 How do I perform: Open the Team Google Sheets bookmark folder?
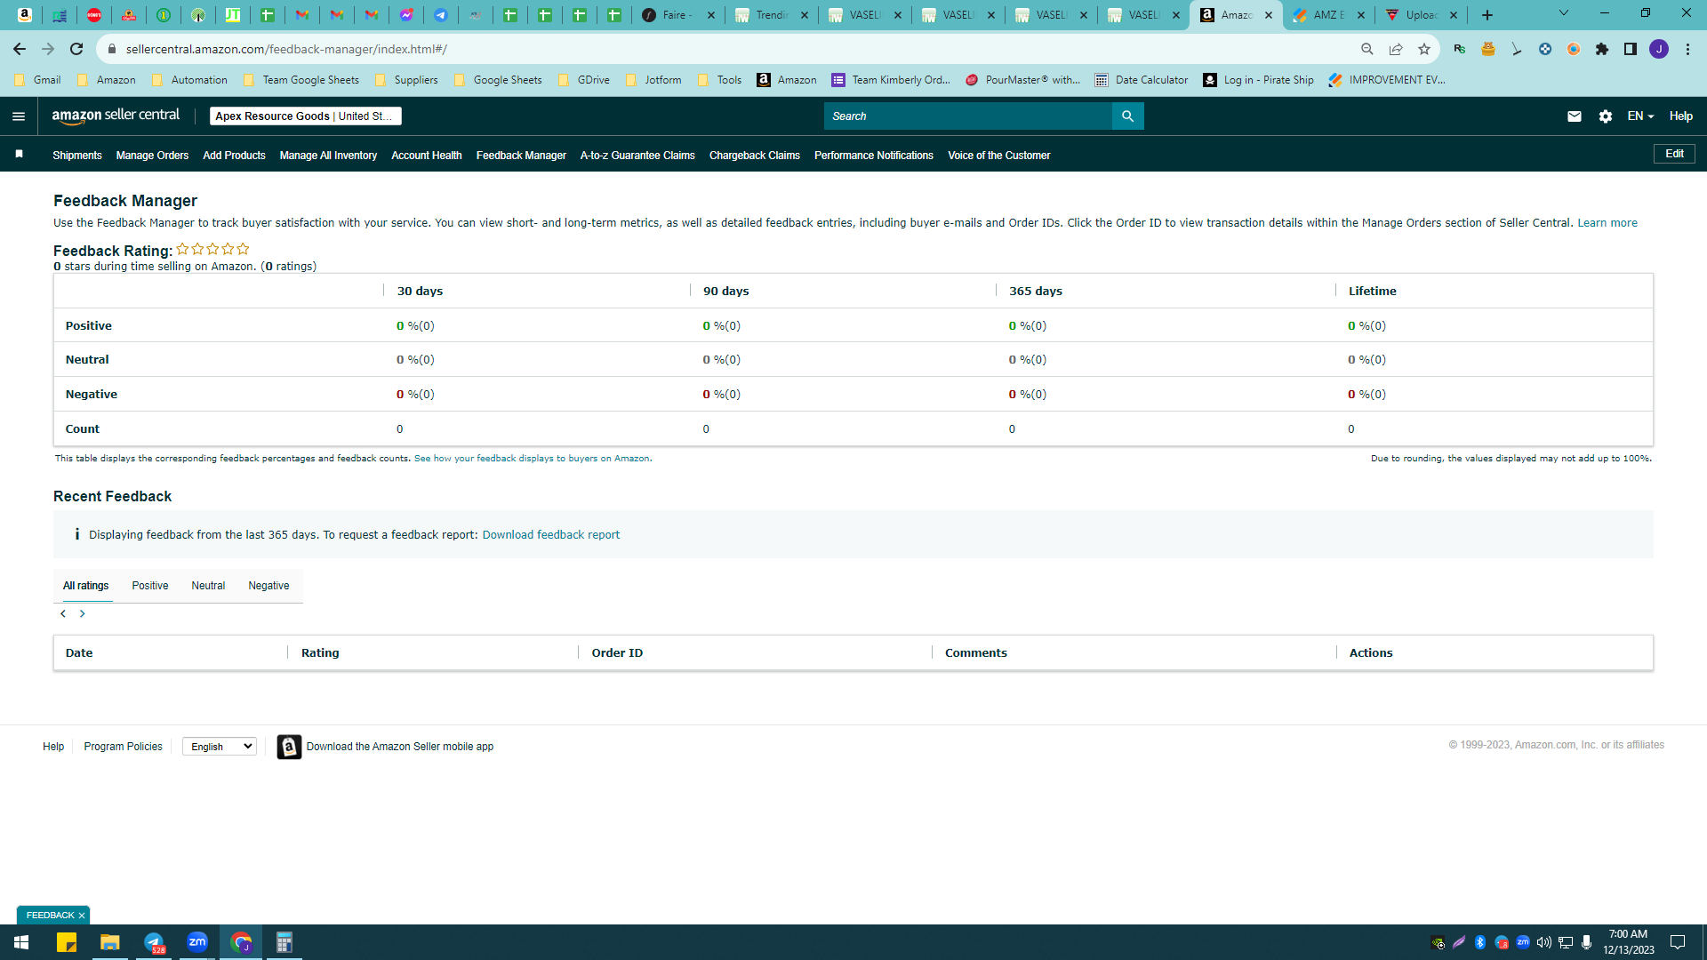(x=301, y=80)
